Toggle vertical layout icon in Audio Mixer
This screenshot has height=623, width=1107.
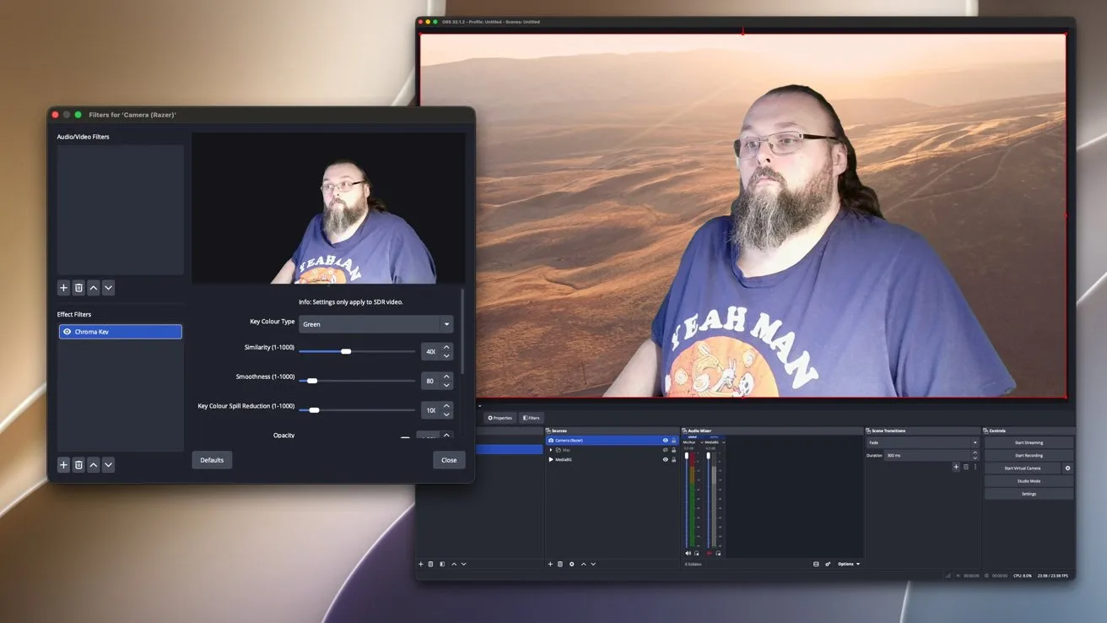816,564
